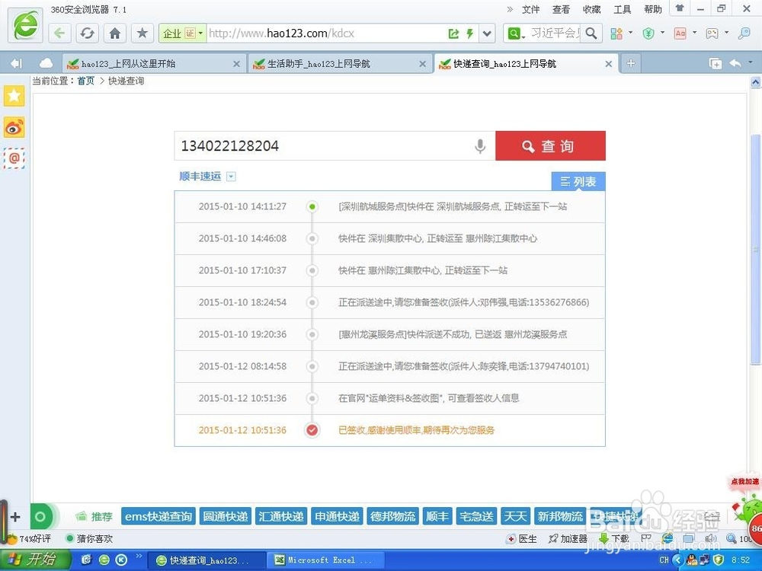
Task: Open the 查看 menu
Action: [x=562, y=9]
